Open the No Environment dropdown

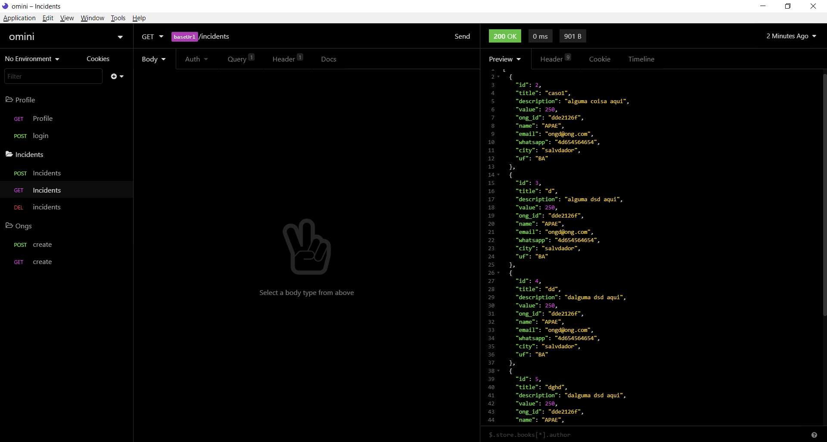click(32, 58)
